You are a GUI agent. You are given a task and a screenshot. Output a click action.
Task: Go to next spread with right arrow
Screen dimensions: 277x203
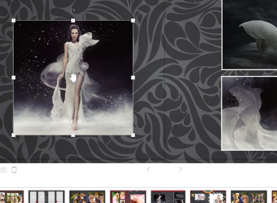pyautogui.click(x=180, y=169)
